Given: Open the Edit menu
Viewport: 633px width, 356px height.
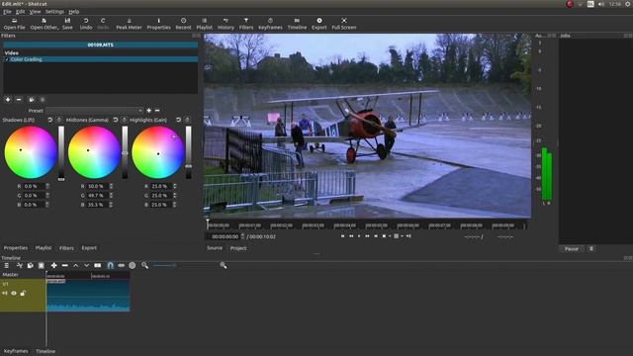Looking at the screenshot, I should click(x=20, y=12).
